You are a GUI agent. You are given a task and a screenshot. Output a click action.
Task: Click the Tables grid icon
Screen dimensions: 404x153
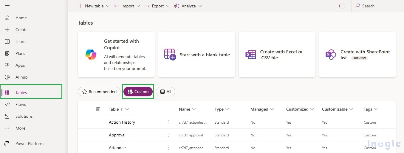7,93
